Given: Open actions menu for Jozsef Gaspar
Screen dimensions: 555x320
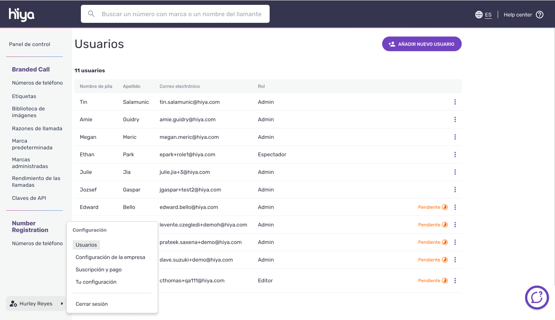Looking at the screenshot, I should point(455,190).
